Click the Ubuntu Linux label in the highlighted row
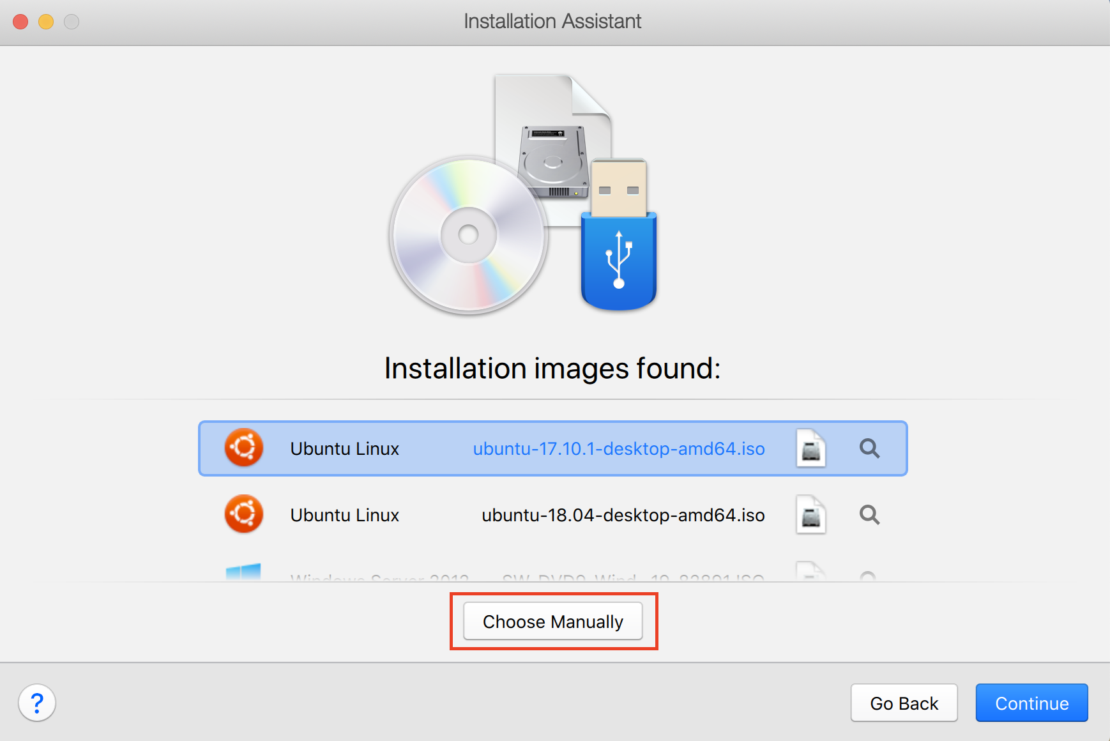Screen dimensions: 1110x741 tap(344, 448)
